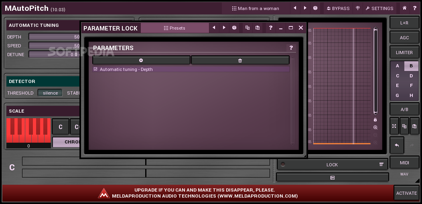This screenshot has height=204, width=422.
Task: Open Parameters section help question mark
Action: coord(291,48)
